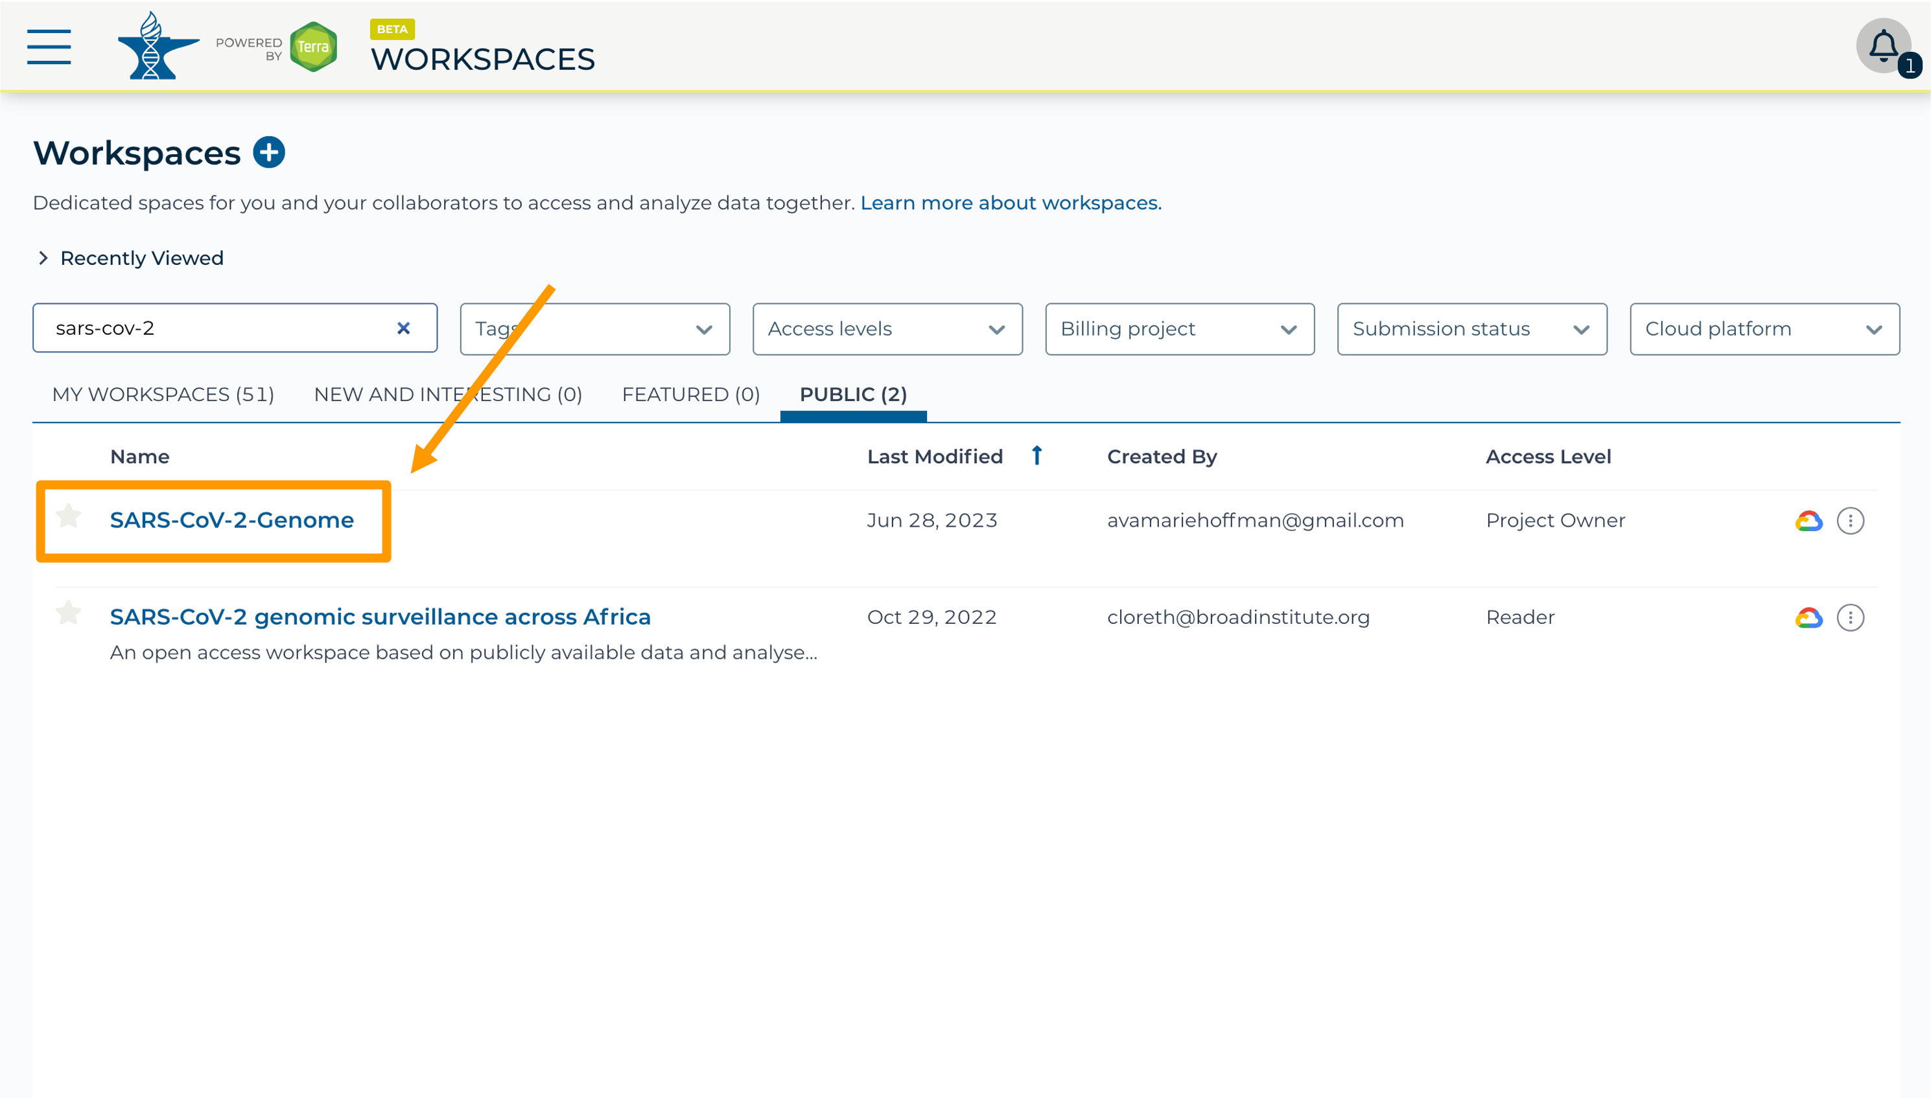Click Google Cloud icon for Africa surveillance row
This screenshot has width=1931, height=1098.
click(1808, 617)
